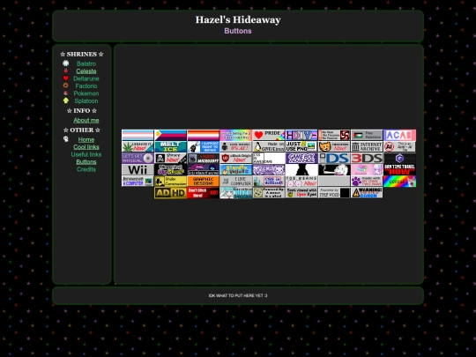476x357 pixels.
Task: Open the Credits page
Action: click(86, 169)
